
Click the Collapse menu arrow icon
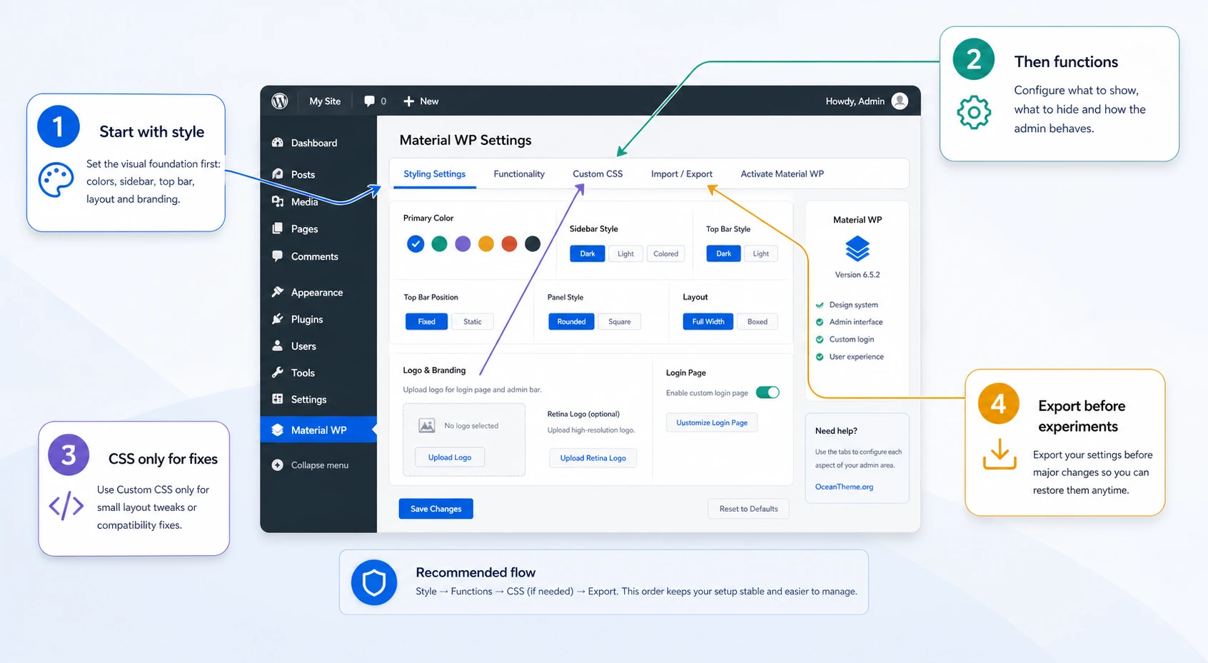[x=278, y=465]
